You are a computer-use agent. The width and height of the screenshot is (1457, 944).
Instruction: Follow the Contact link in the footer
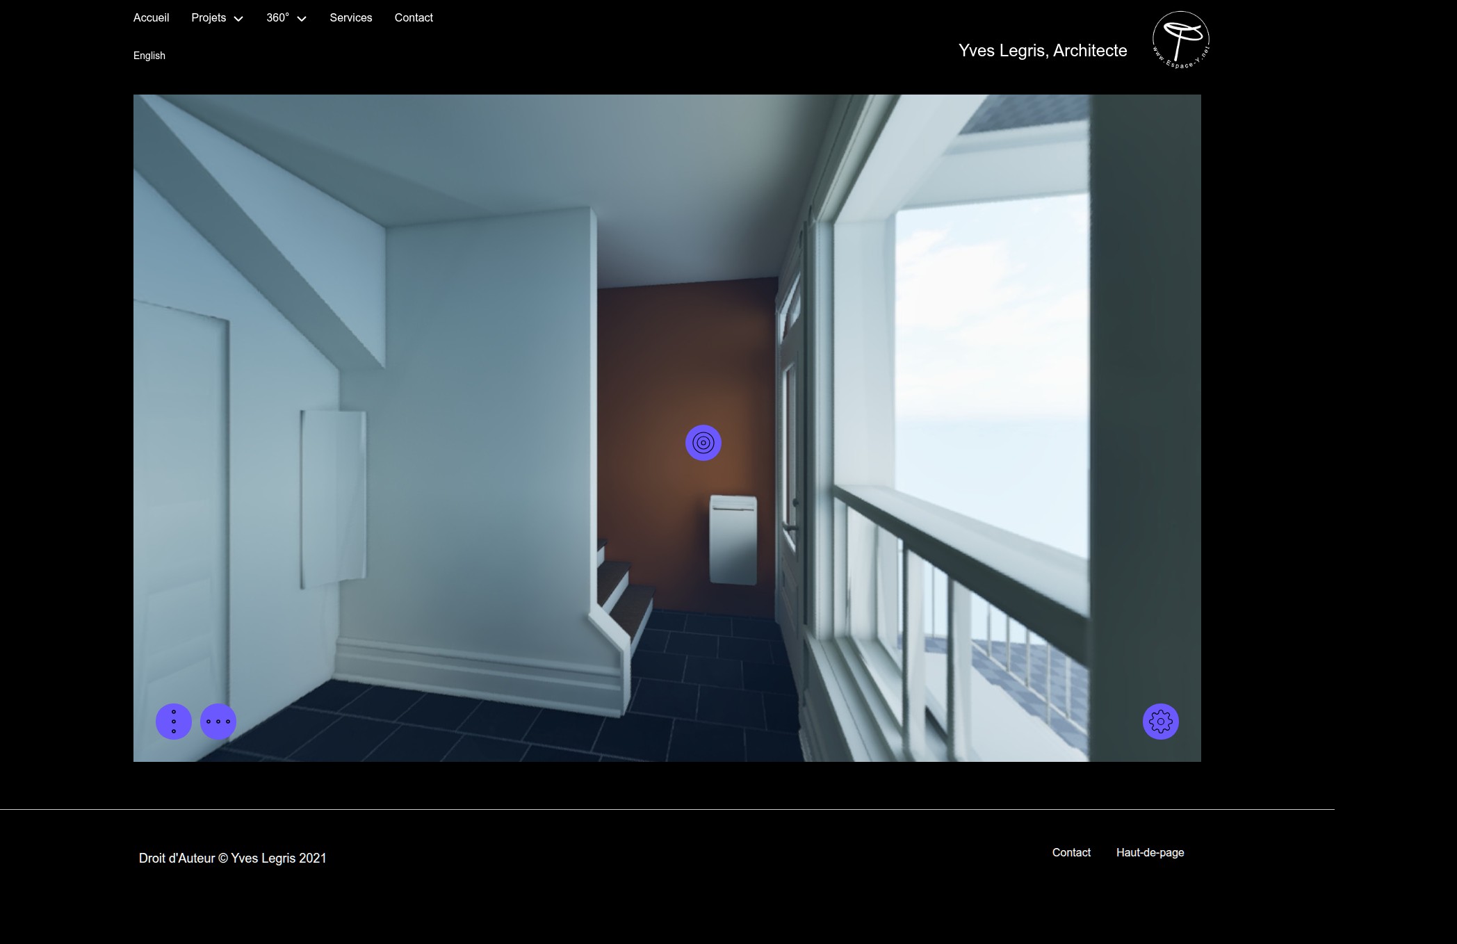tap(1071, 852)
